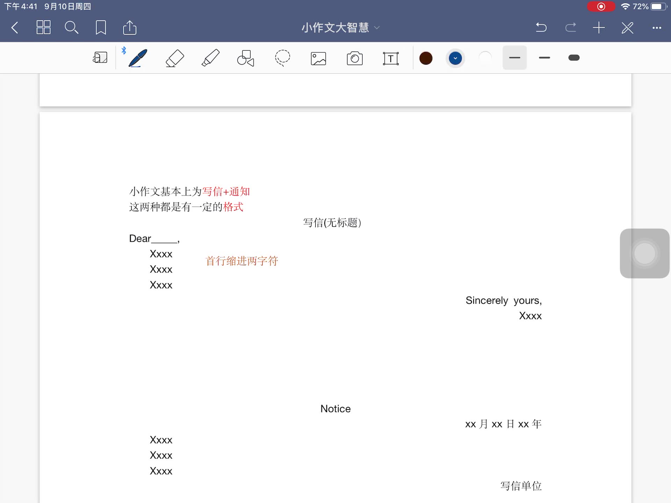Expand the 小作文大智慧 title dropdown
This screenshot has width=671, height=503.
tap(376, 28)
